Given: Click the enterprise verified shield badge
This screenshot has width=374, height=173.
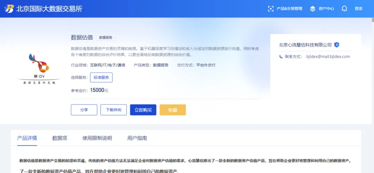Looking at the screenshot, I should 337,45.
